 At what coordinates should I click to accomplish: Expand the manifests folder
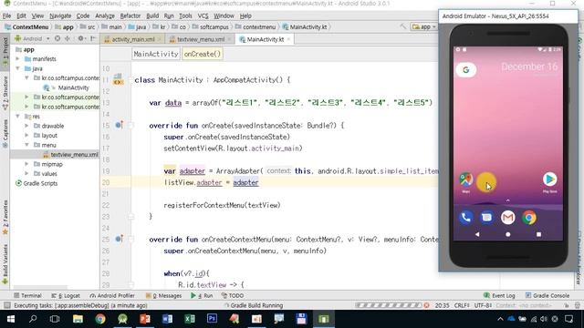pyautogui.click(x=17, y=58)
